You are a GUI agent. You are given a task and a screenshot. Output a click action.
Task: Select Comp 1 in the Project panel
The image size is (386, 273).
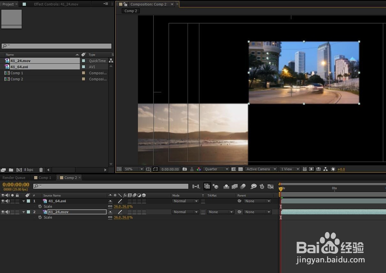click(x=17, y=73)
